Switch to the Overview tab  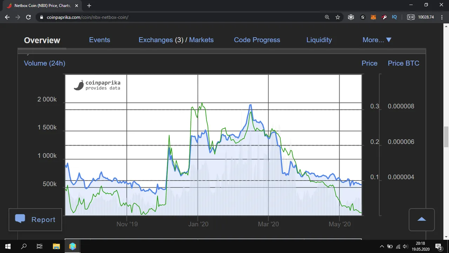[42, 40]
